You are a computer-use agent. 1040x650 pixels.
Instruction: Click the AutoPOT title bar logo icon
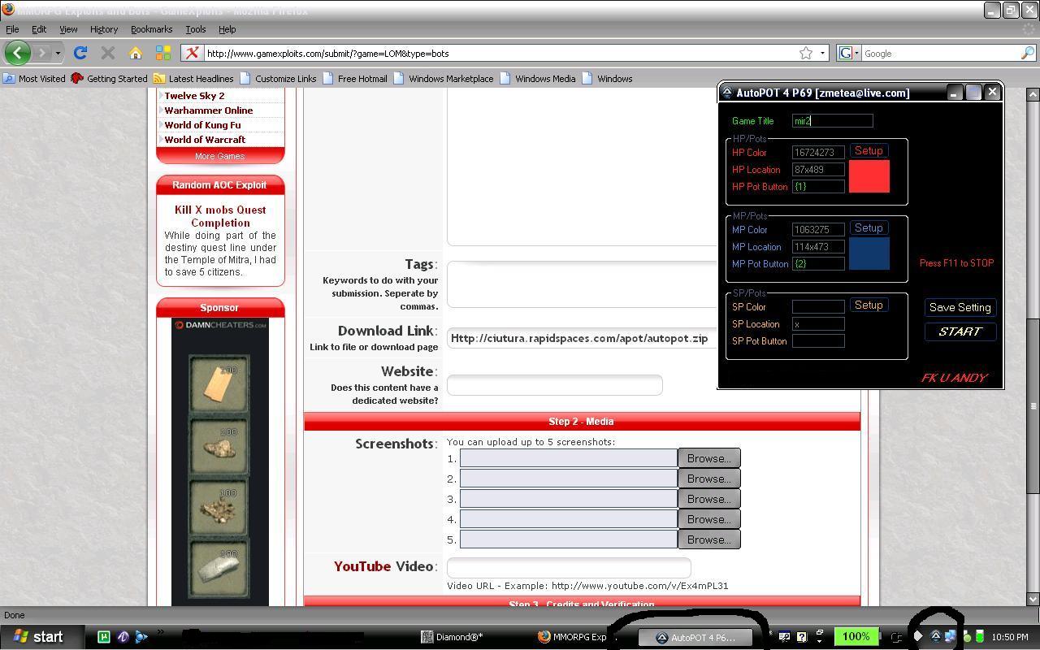726,93
